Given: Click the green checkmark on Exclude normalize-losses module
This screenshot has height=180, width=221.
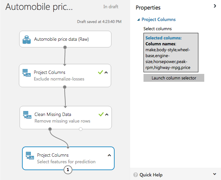Looking at the screenshot, I should click(100, 72).
